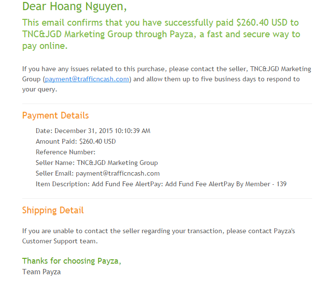
Task: Click the payment@trafficncash.com email link
Action: coord(87,79)
